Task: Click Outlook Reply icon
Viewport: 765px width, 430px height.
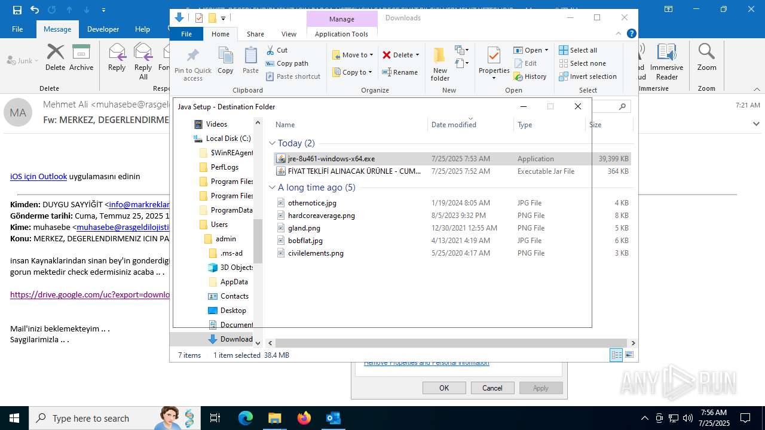Action: [117, 52]
